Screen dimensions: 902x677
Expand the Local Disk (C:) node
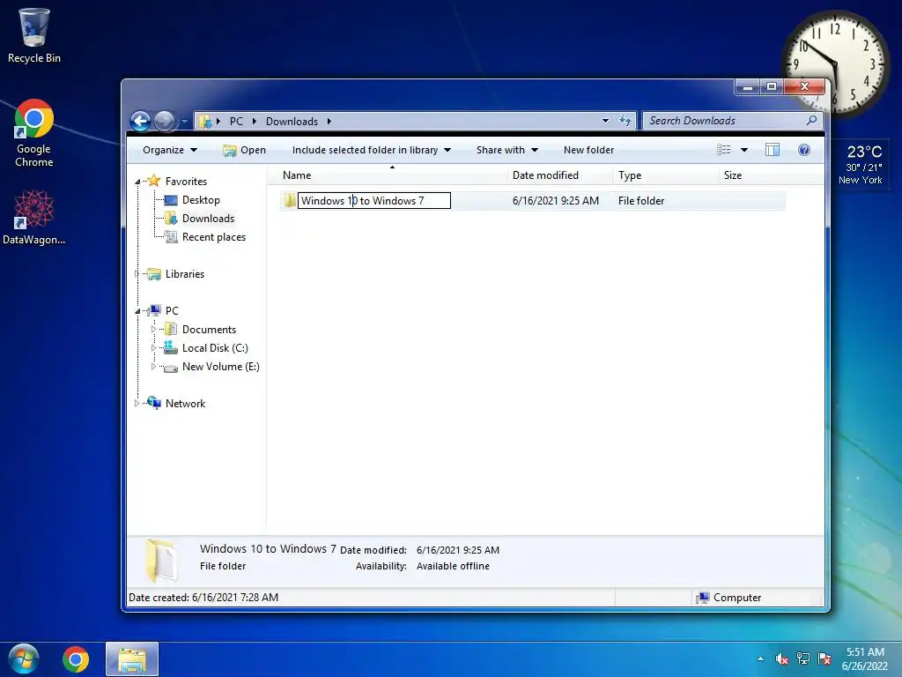coord(153,347)
